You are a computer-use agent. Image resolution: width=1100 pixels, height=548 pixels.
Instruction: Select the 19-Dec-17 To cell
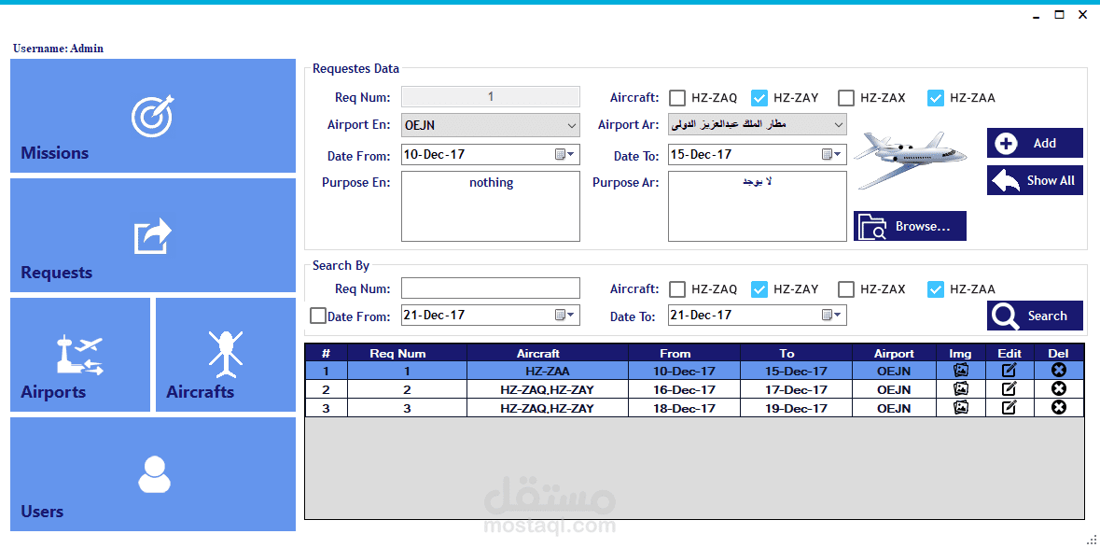pyautogui.click(x=796, y=408)
